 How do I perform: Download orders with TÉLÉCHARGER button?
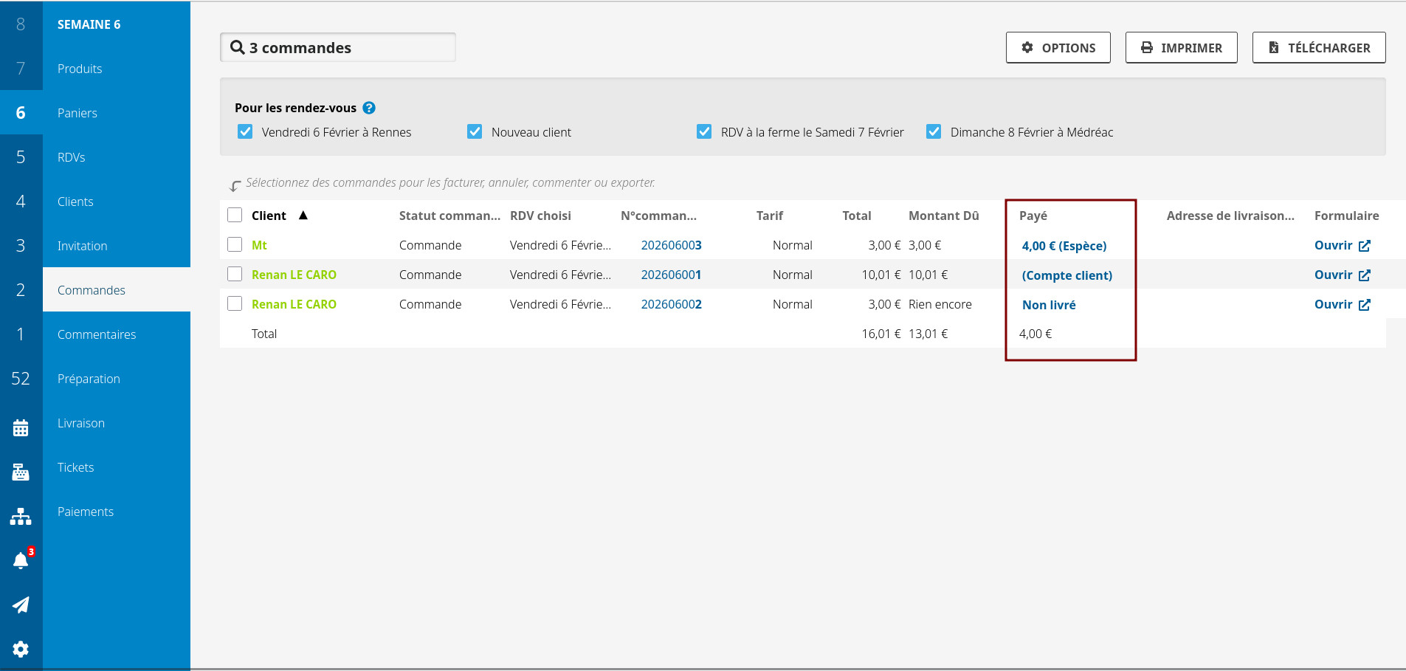(x=1318, y=48)
